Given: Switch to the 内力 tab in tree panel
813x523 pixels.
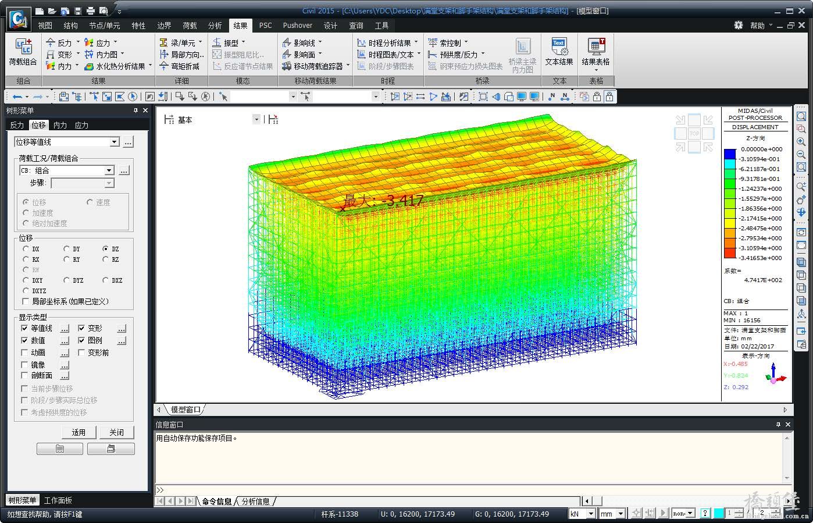Looking at the screenshot, I should (60, 125).
